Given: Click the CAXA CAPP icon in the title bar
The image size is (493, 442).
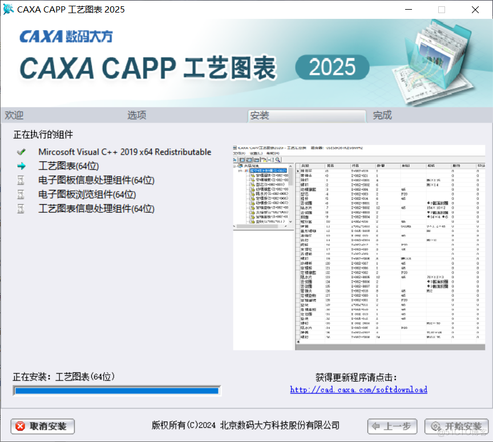Looking at the screenshot, I should [x=8, y=9].
